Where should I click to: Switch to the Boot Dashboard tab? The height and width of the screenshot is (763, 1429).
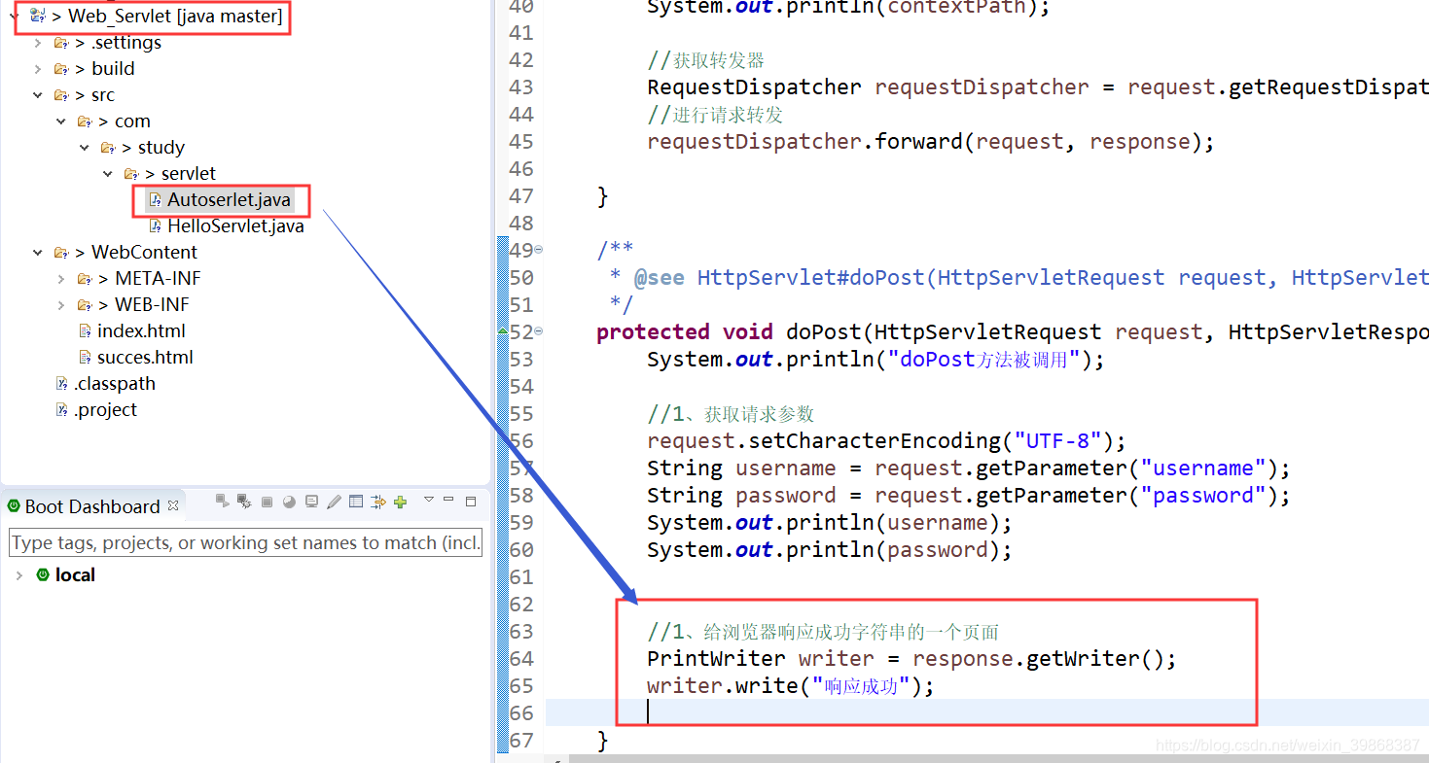(92, 506)
